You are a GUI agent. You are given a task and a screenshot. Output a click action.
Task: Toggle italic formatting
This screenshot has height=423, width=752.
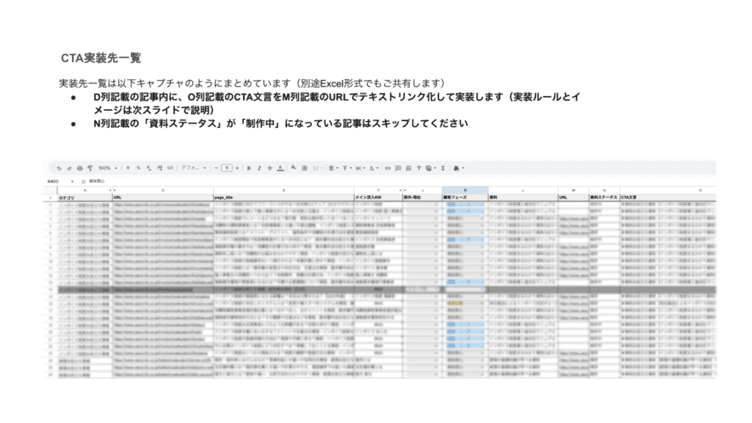coord(259,168)
